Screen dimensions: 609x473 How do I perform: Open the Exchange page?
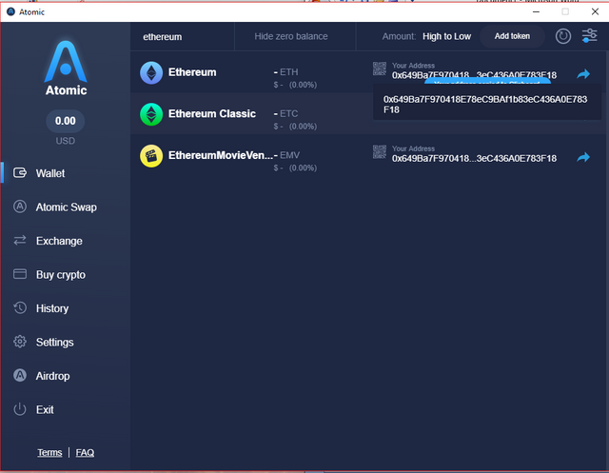(x=59, y=241)
